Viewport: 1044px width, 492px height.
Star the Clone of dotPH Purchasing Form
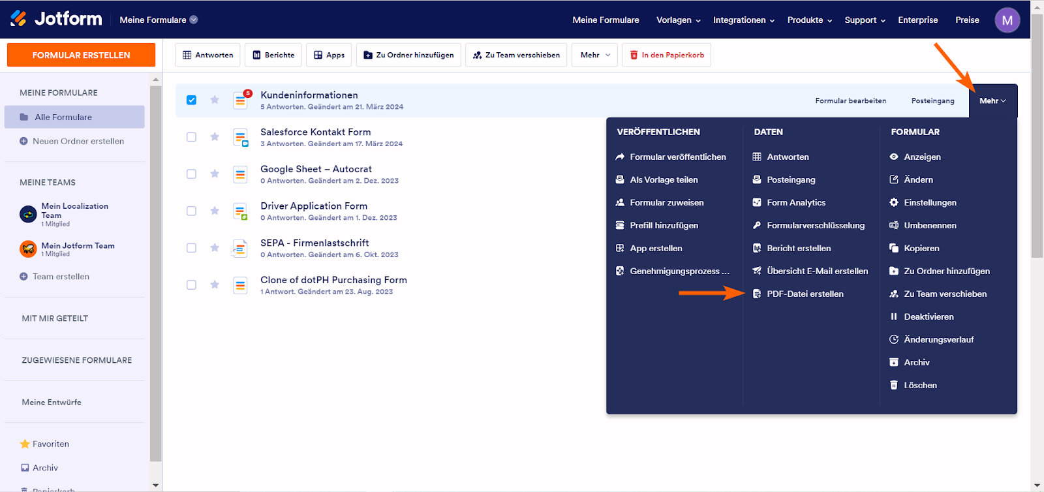215,284
